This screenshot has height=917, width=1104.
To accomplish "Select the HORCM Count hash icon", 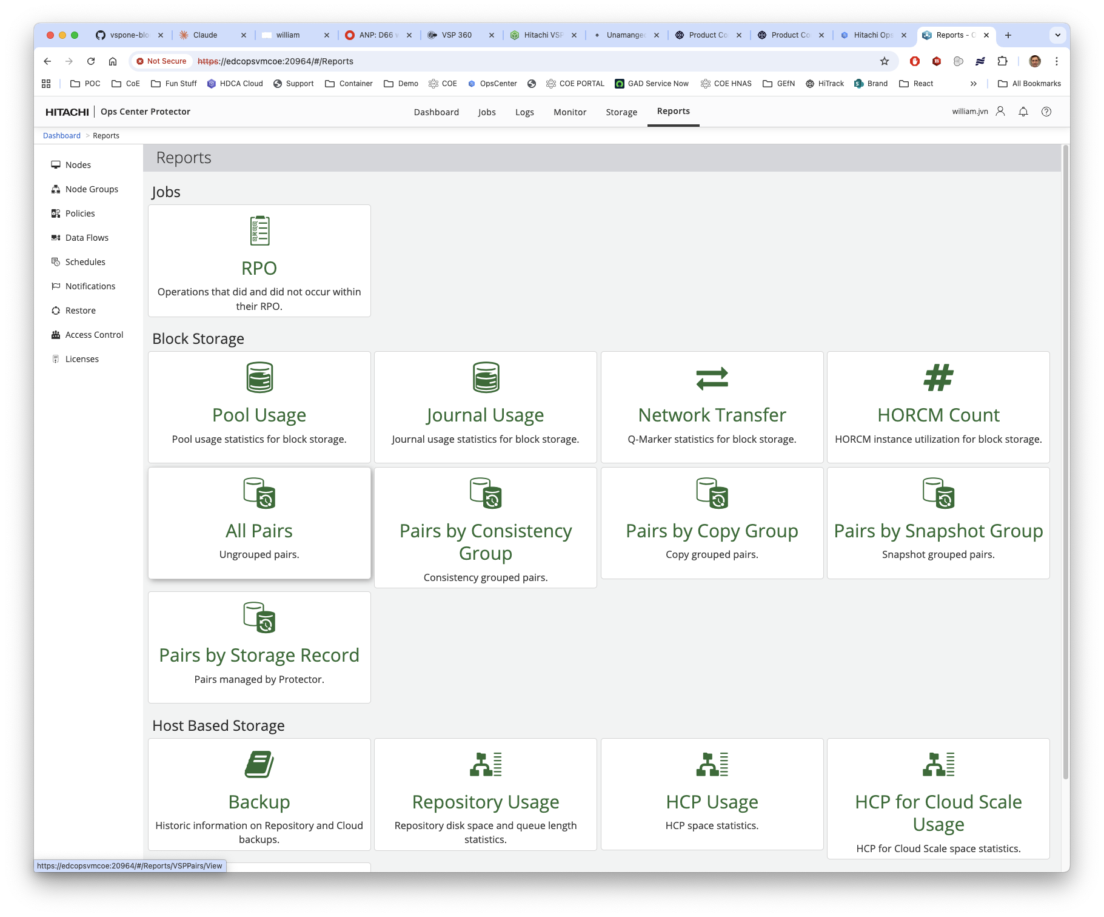I will point(938,378).
